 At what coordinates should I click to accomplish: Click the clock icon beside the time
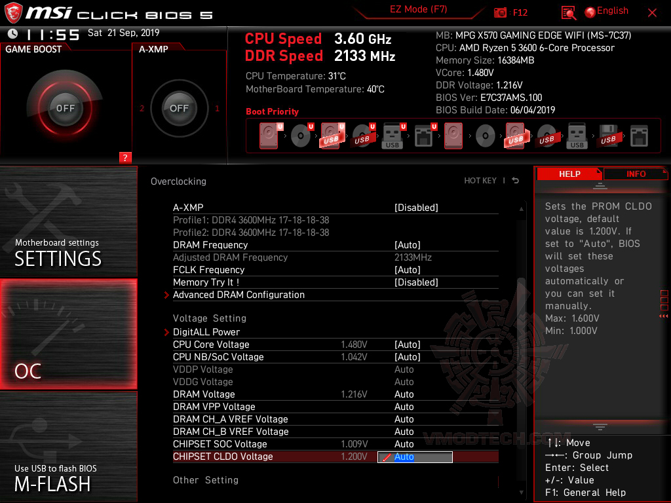click(12, 34)
